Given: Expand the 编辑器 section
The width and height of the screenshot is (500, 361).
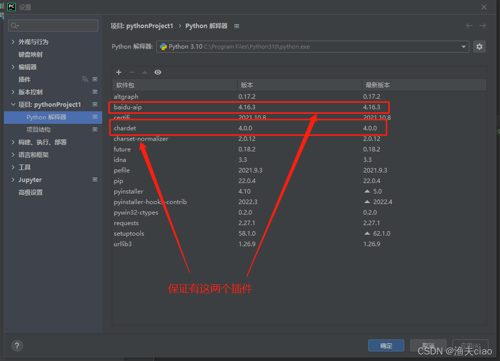Looking at the screenshot, I should coord(13,67).
